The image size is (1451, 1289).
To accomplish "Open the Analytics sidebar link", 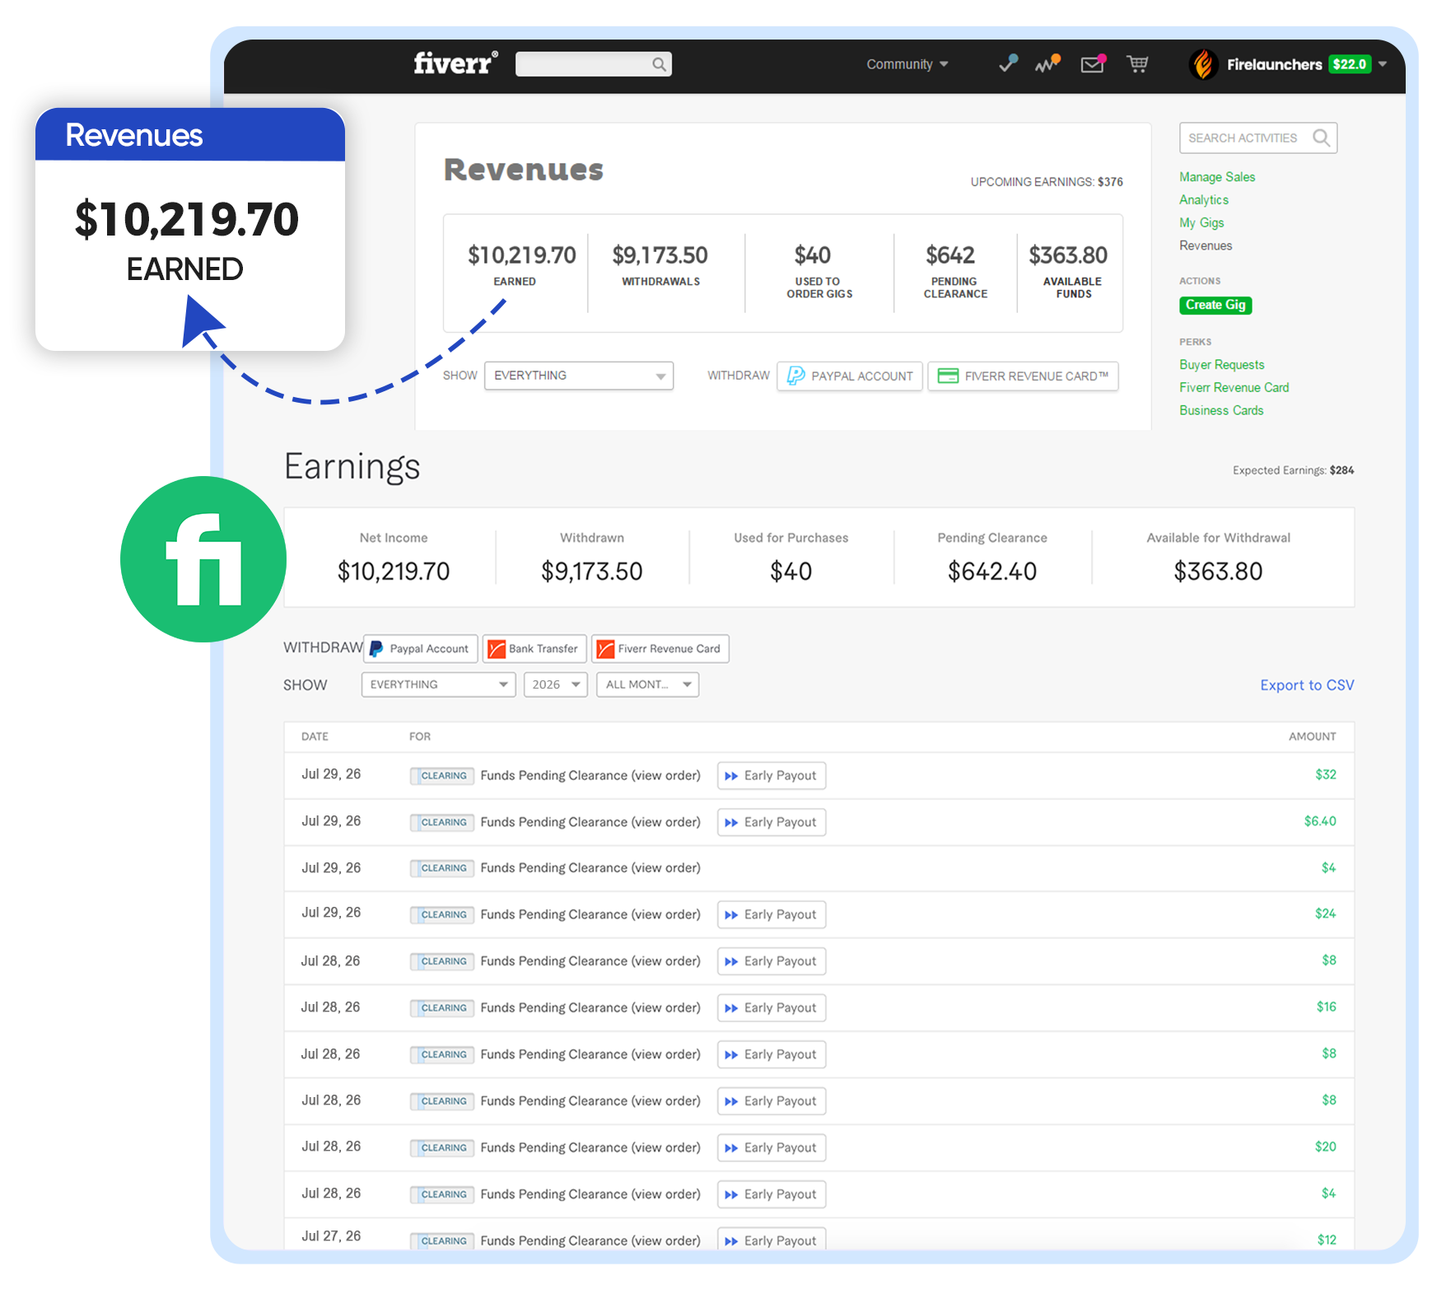I will click(1204, 200).
